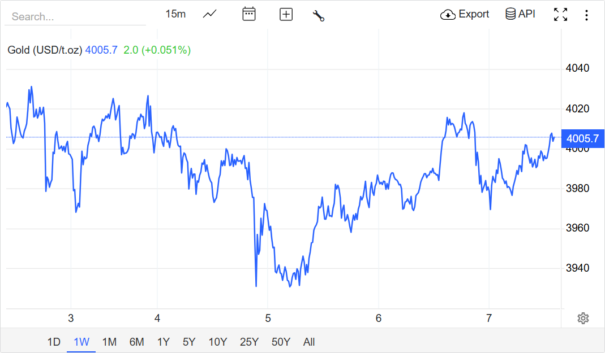
Task: Open the calendar date range picker
Action: (x=249, y=14)
